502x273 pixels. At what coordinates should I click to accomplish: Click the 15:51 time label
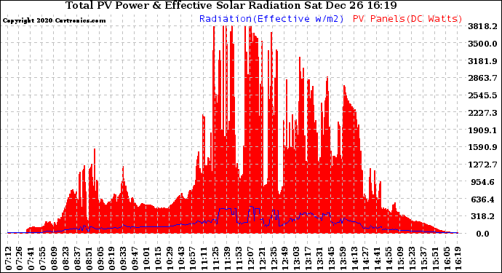435,258
